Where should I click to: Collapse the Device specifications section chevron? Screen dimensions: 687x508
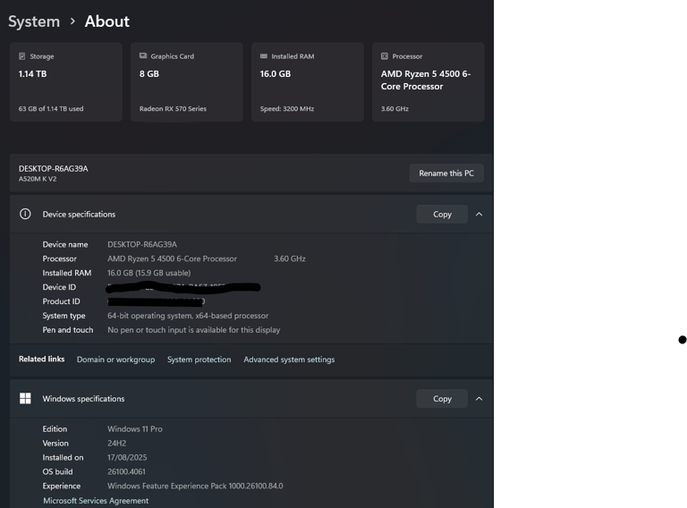click(x=479, y=214)
